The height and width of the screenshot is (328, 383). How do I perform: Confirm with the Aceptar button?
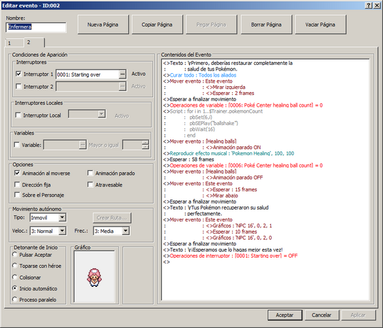click(285, 315)
